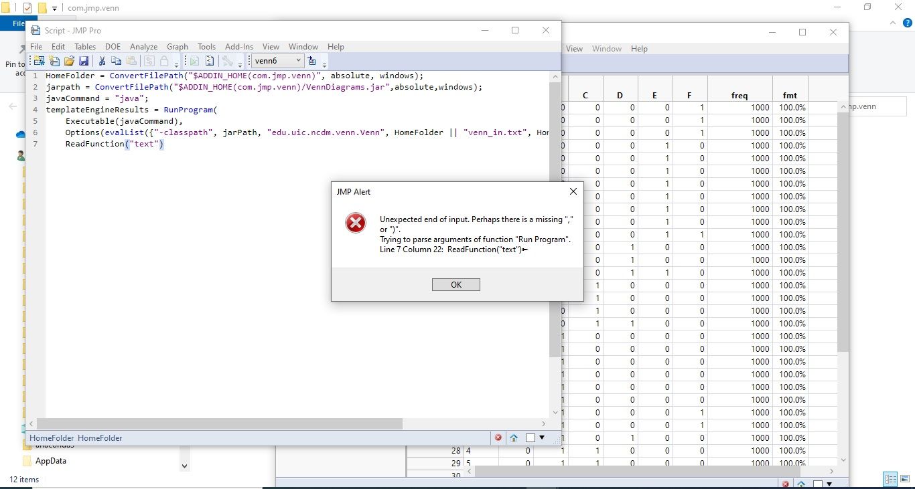Toggle checkbox in data table status bar
This screenshot has height=489, width=915.
pos(818,484)
